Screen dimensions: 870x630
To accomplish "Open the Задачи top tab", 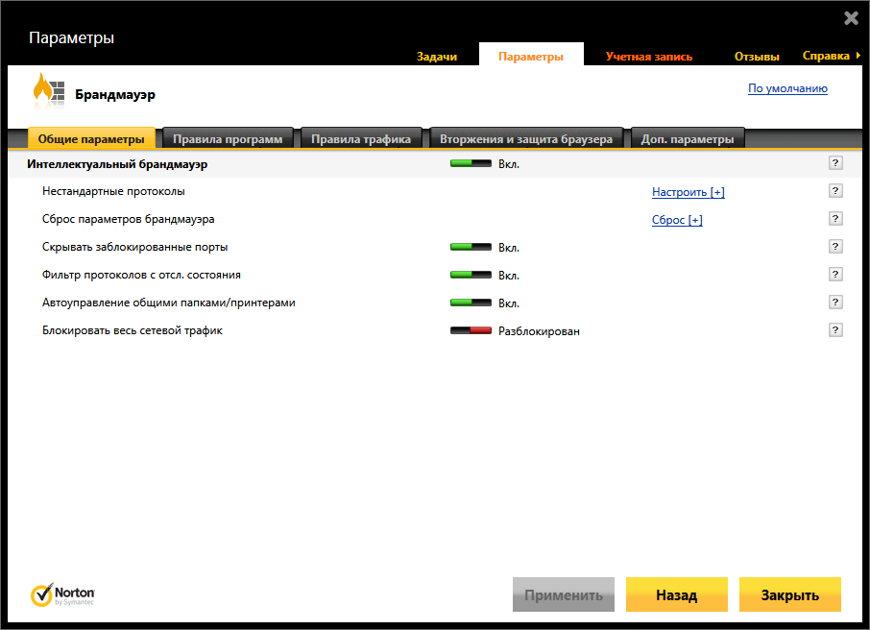I will 437,57.
